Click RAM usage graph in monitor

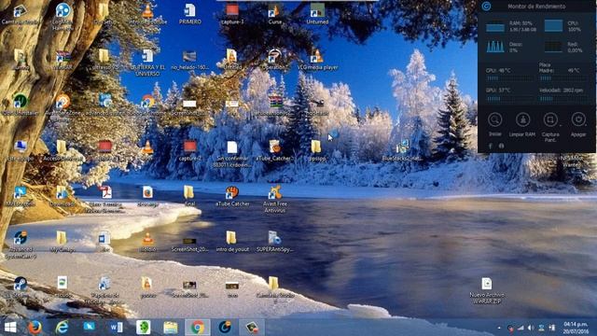pyautogui.click(x=495, y=27)
